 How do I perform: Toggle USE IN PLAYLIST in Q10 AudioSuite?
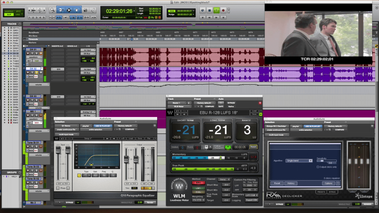103,126
